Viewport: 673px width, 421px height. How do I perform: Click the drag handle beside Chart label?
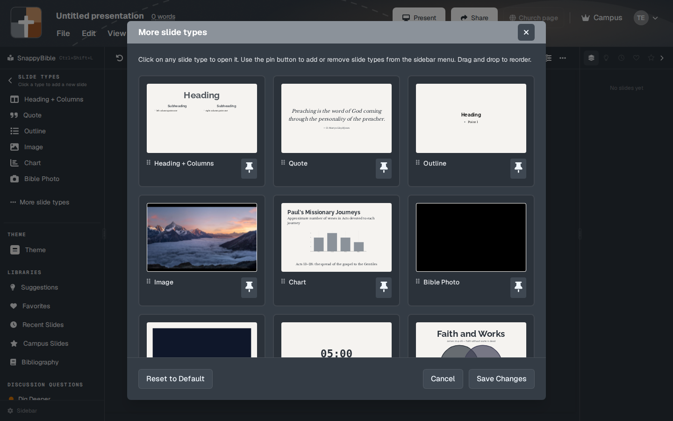click(x=283, y=281)
